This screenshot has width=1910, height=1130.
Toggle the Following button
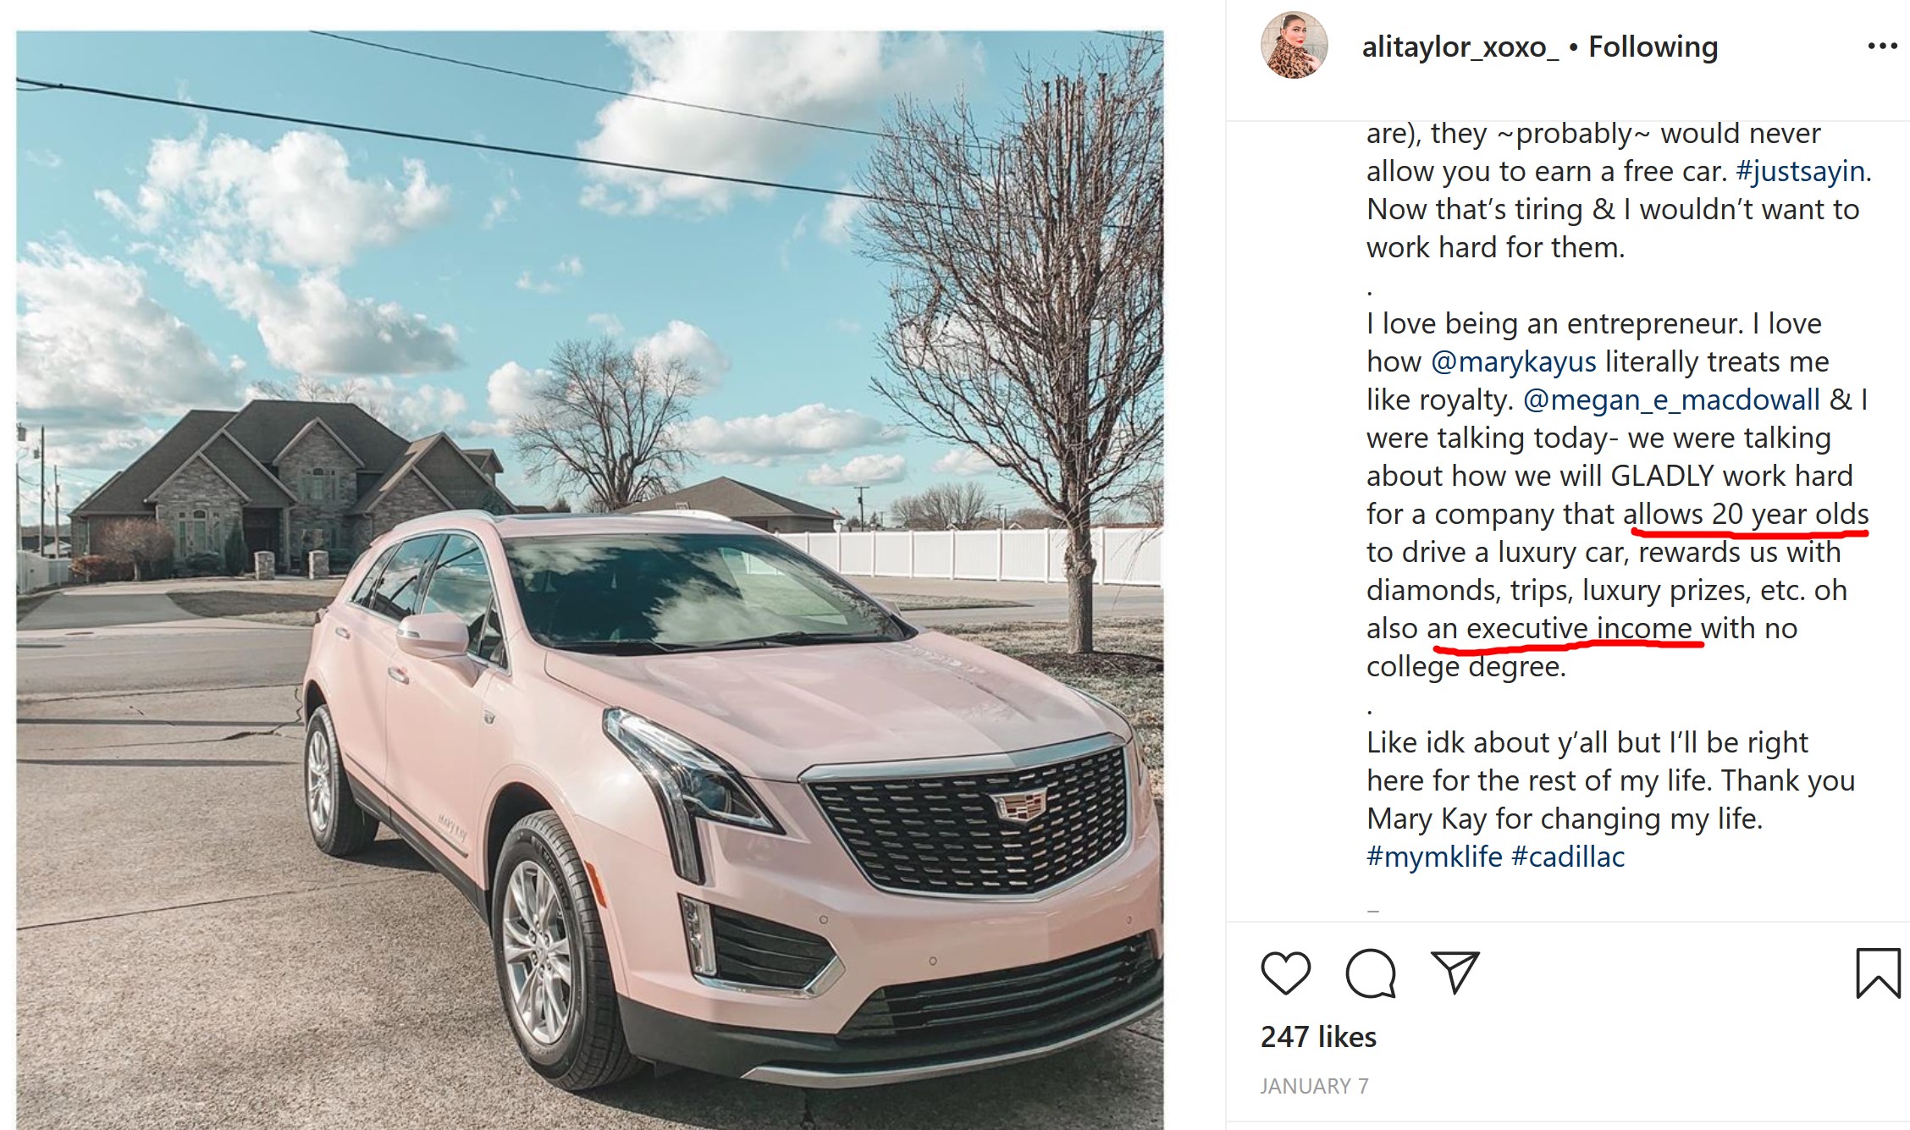[1653, 47]
